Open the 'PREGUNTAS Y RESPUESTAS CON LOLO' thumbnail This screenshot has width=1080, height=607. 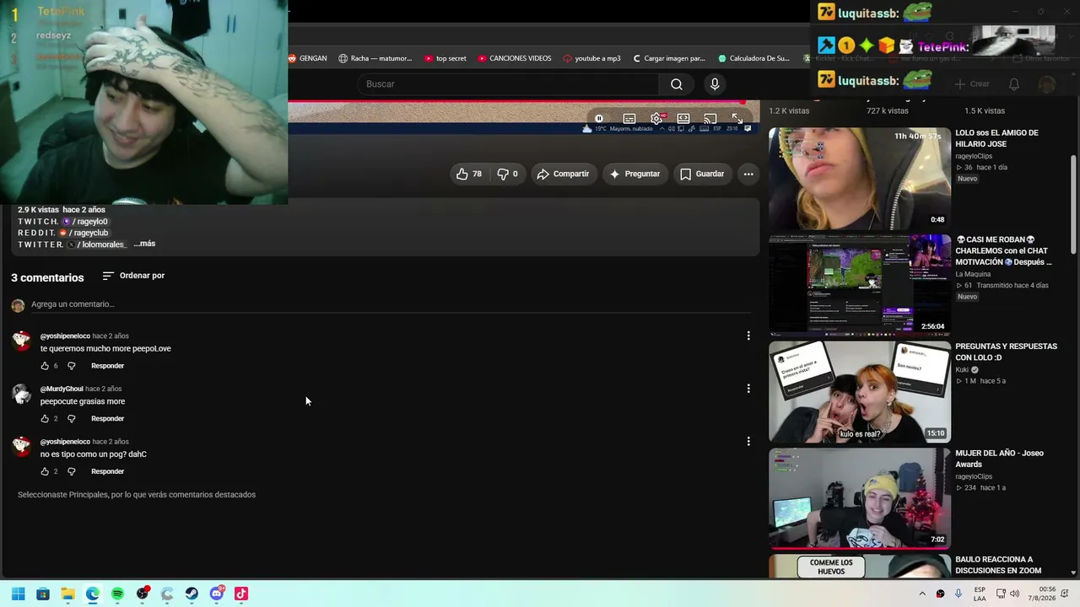(x=859, y=391)
